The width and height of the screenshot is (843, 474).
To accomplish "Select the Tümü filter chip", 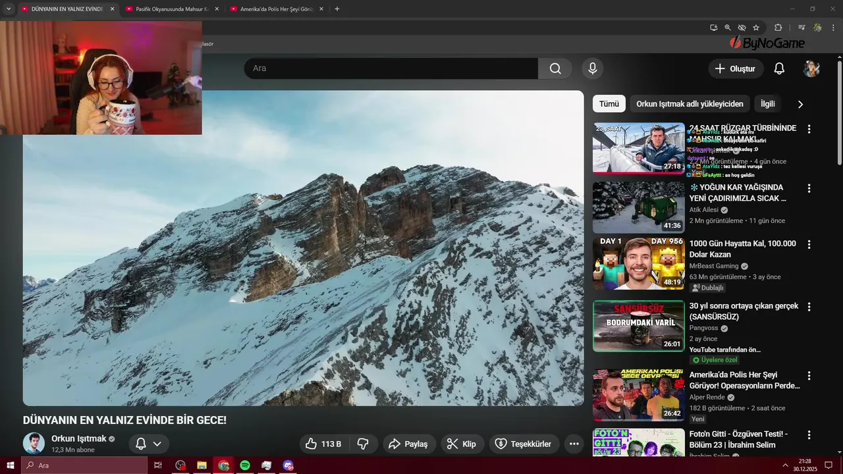I will pos(609,104).
